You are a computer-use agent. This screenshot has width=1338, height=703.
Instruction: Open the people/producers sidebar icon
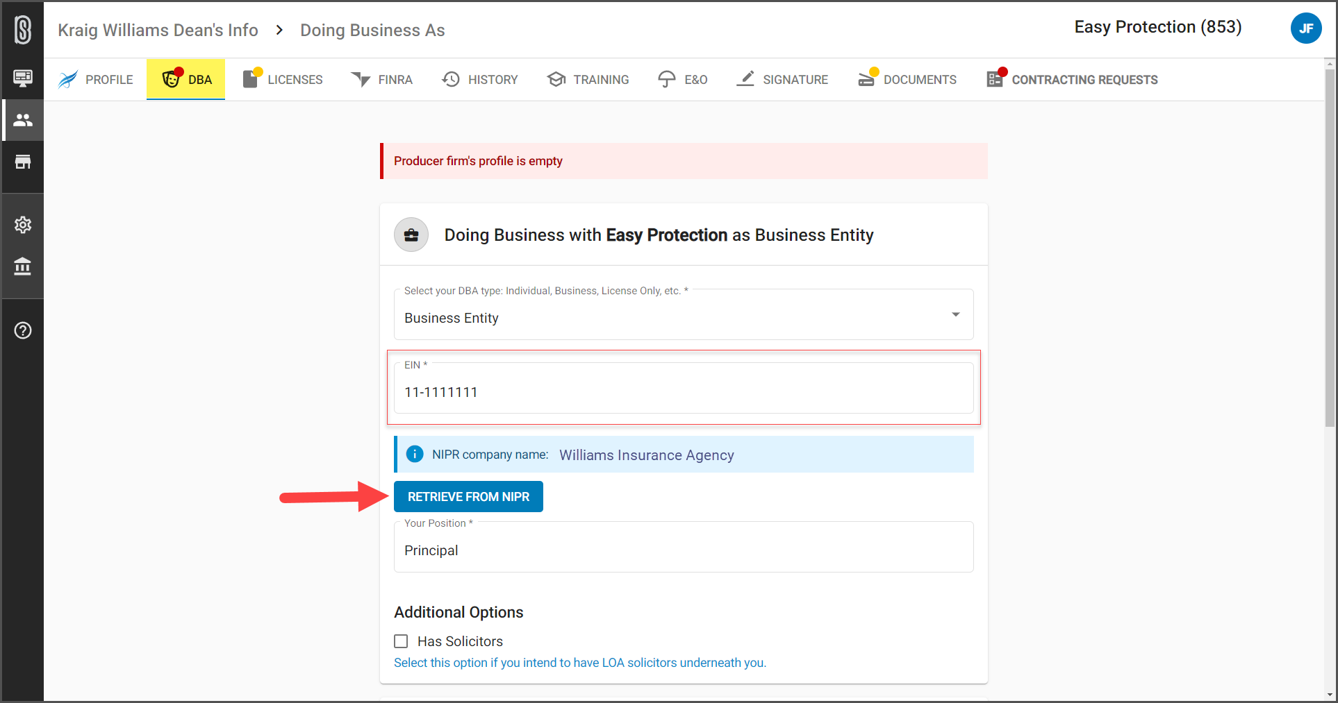tap(23, 120)
